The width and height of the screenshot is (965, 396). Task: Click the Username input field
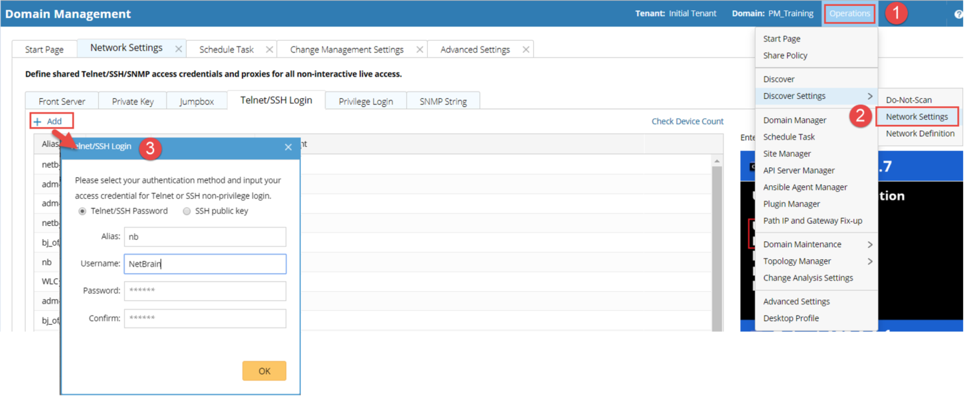205,264
